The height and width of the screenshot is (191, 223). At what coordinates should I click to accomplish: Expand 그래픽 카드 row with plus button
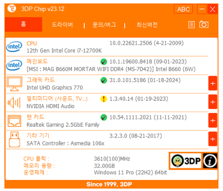tap(213, 83)
